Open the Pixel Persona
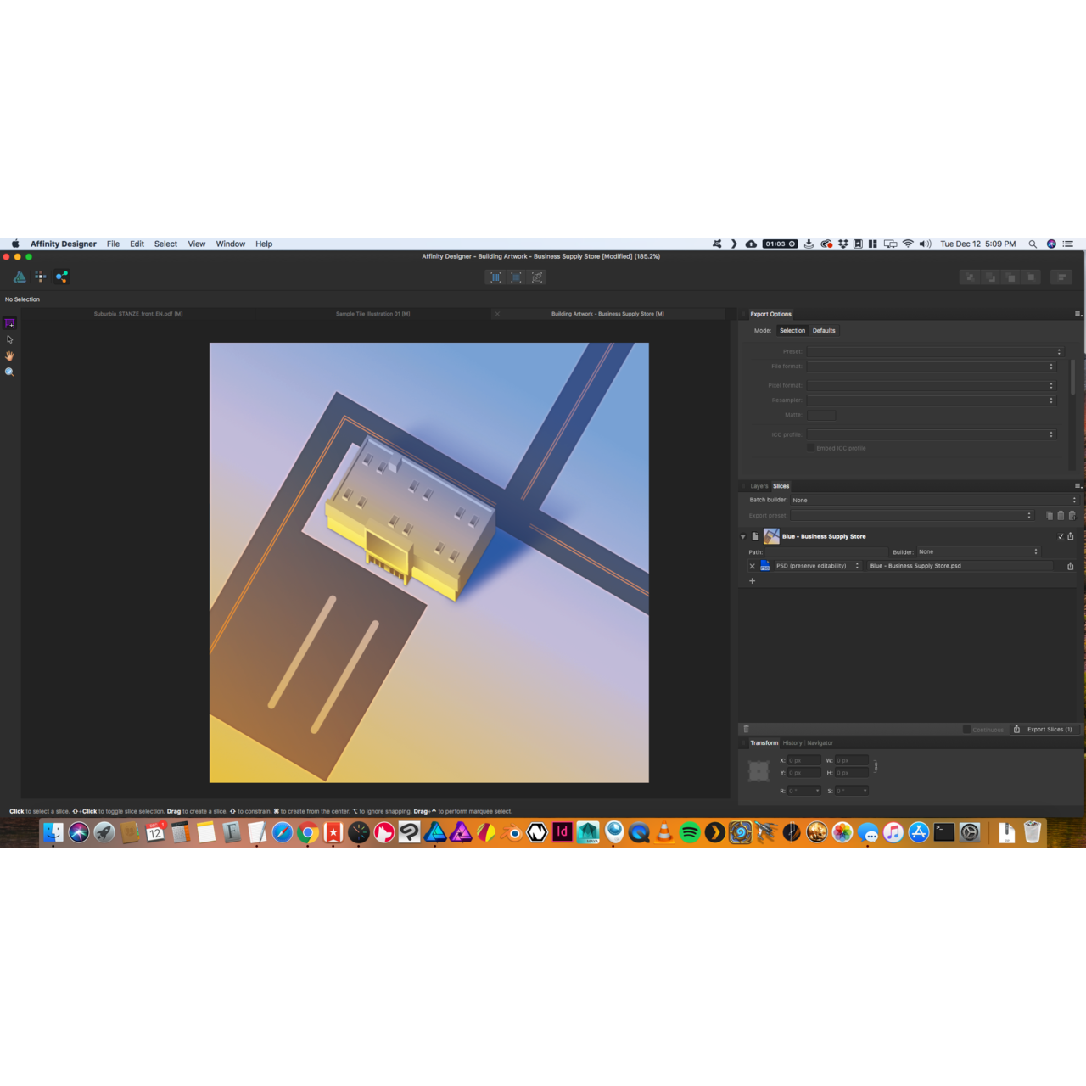The height and width of the screenshot is (1086, 1086). click(x=40, y=277)
